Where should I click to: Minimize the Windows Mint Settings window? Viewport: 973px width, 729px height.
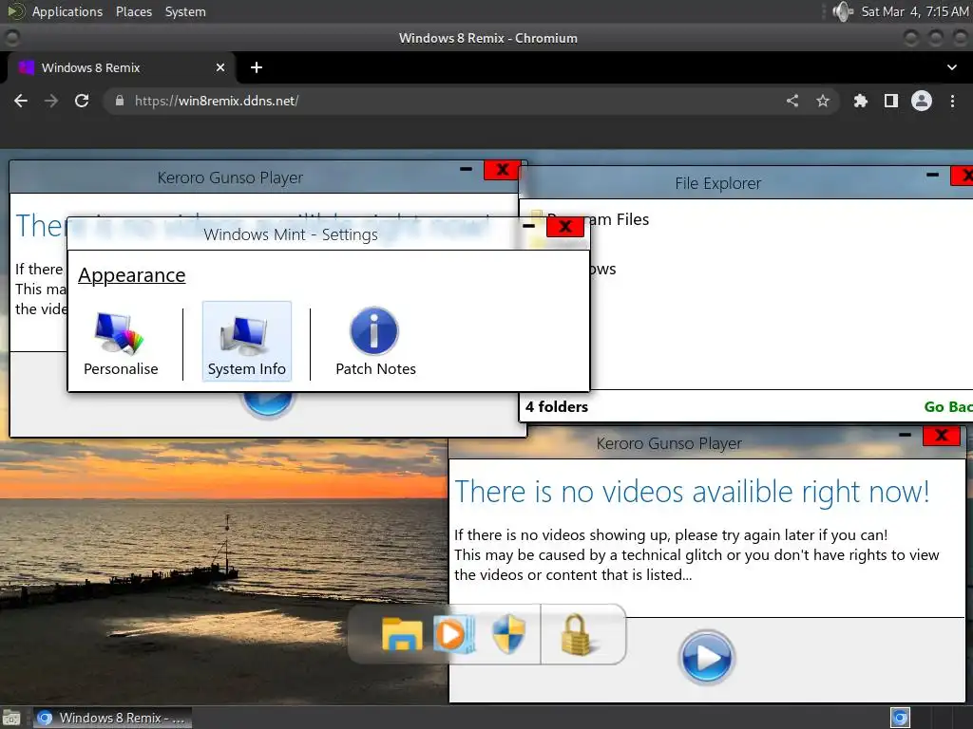(528, 226)
